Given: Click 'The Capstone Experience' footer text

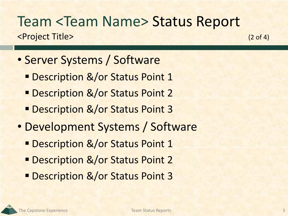Looking at the screenshot, I should click(x=43, y=210).
